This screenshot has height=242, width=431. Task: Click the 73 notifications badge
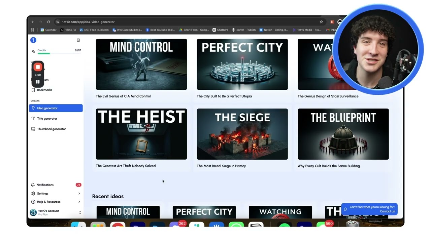(x=78, y=185)
